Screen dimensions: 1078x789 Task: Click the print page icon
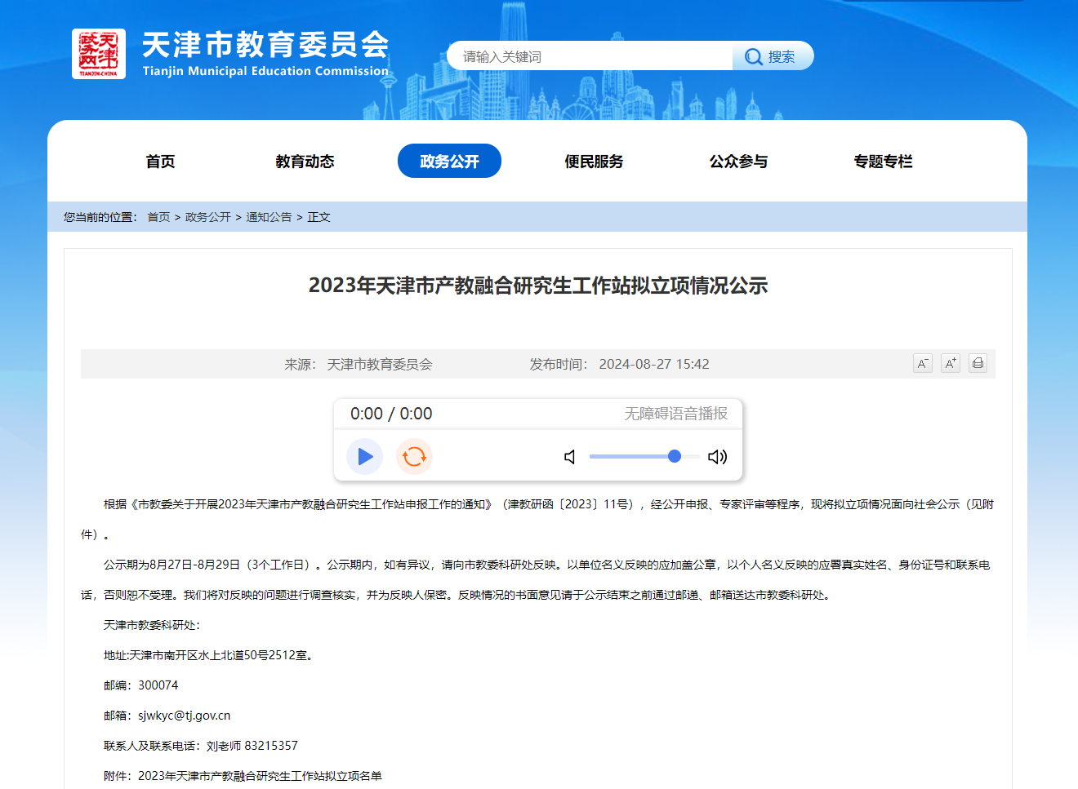[x=978, y=363]
